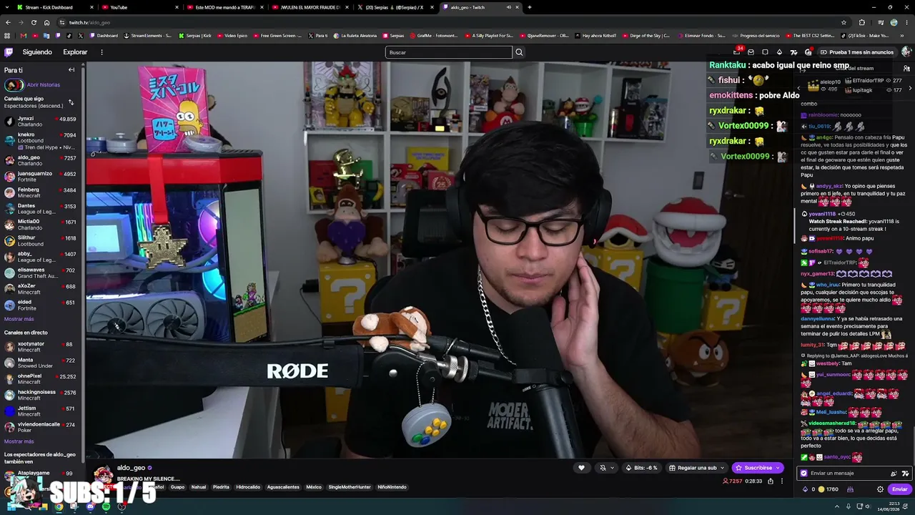Screen dimensions: 915x515
Task: Open La Ruleta Aleatoria bookmark
Action: pos(354,36)
